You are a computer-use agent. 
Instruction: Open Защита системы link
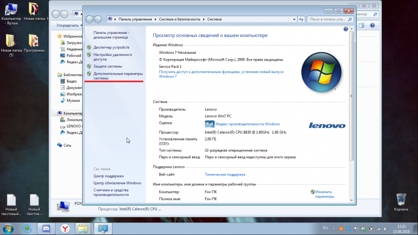pyautogui.click(x=107, y=66)
